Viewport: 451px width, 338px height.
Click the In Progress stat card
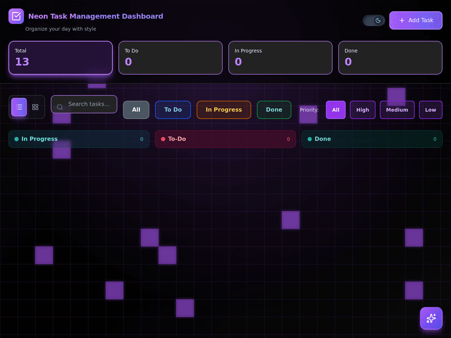(x=280, y=58)
